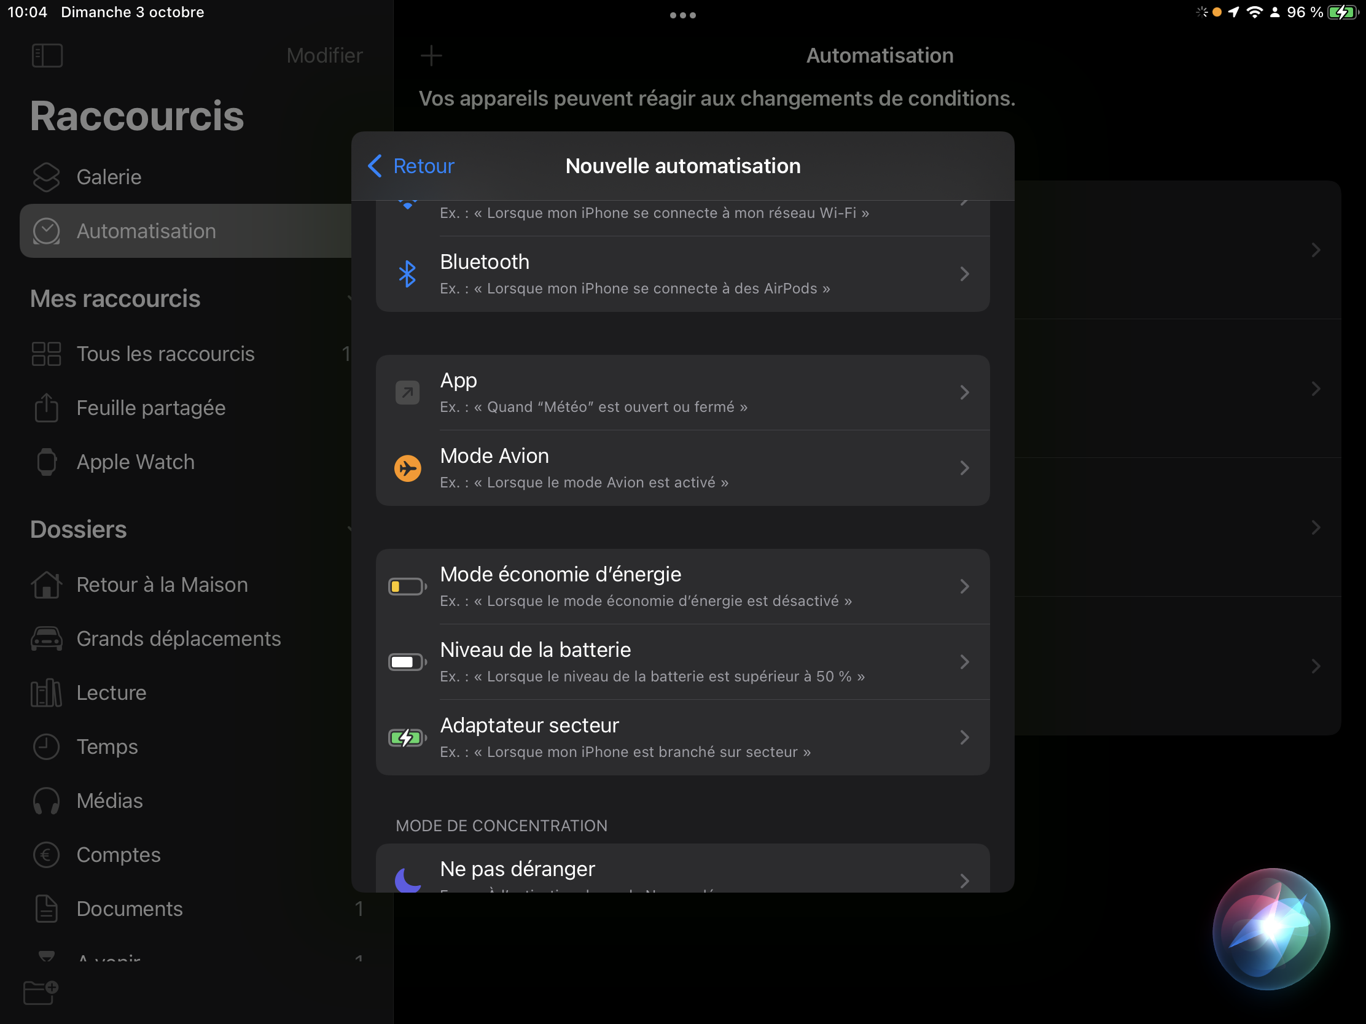Tap the orange Mode Avion icon
Image resolution: width=1366 pixels, height=1024 pixels.
coord(407,468)
